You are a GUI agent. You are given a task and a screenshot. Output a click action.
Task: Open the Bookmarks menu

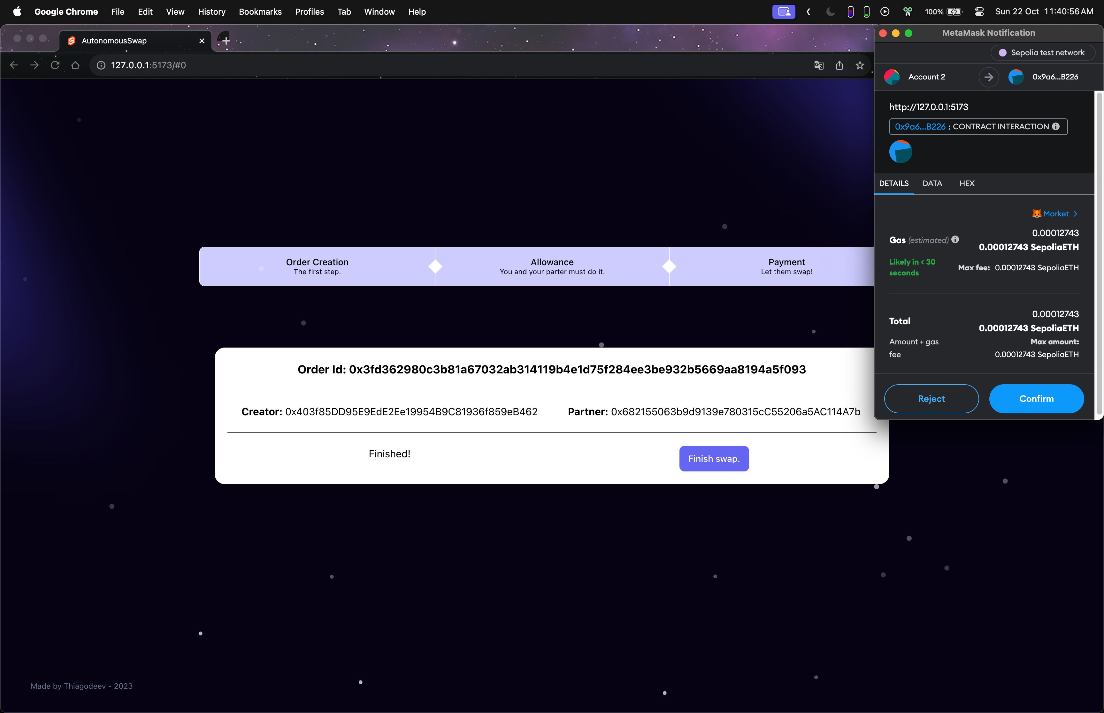pyautogui.click(x=260, y=11)
